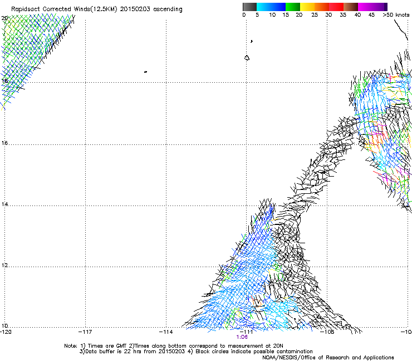Click the -120 longitude axis label
Image resolution: width=412 pixels, height=361 pixels.
pyautogui.click(x=6, y=332)
